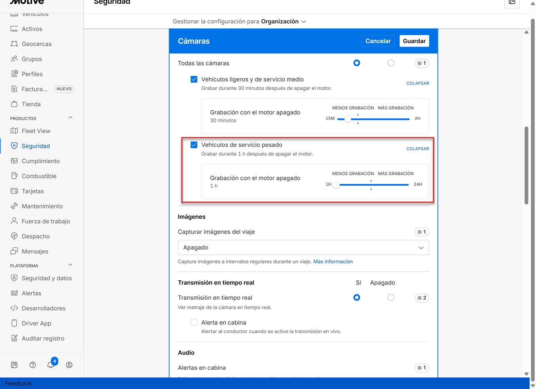Click the Fleet View map icon
The height and width of the screenshot is (389, 536).
tap(14, 131)
